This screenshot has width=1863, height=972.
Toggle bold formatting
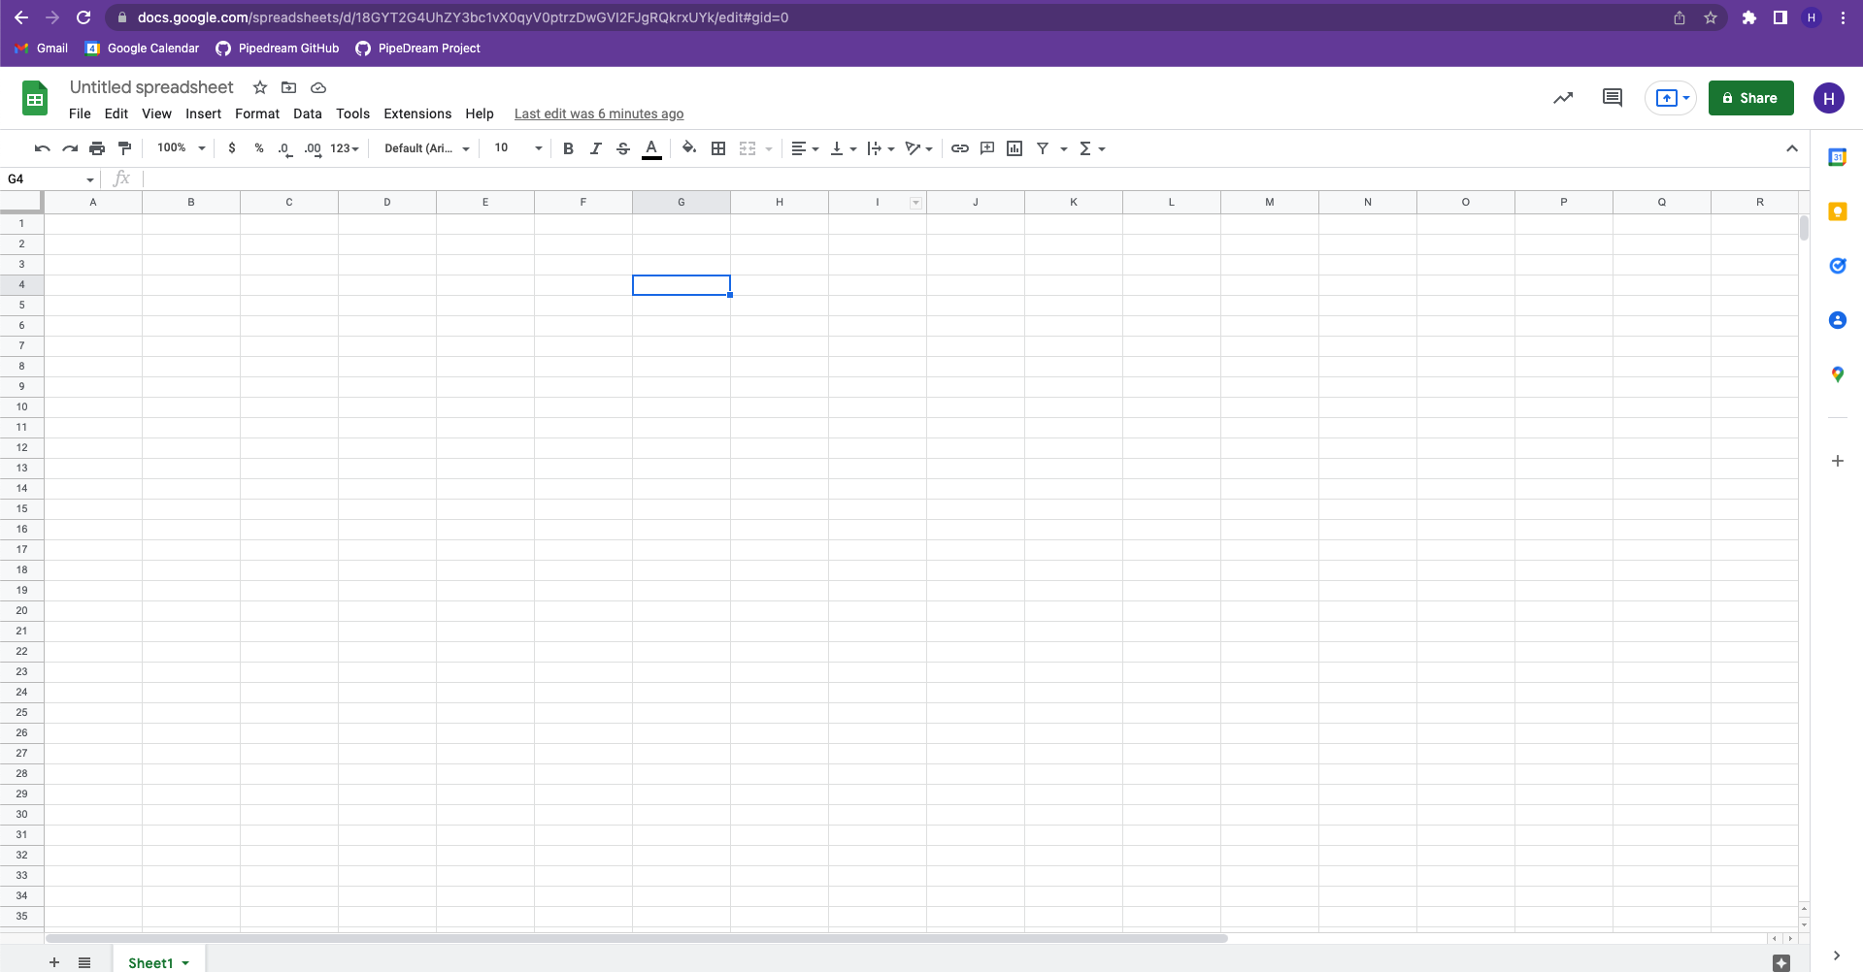point(568,148)
